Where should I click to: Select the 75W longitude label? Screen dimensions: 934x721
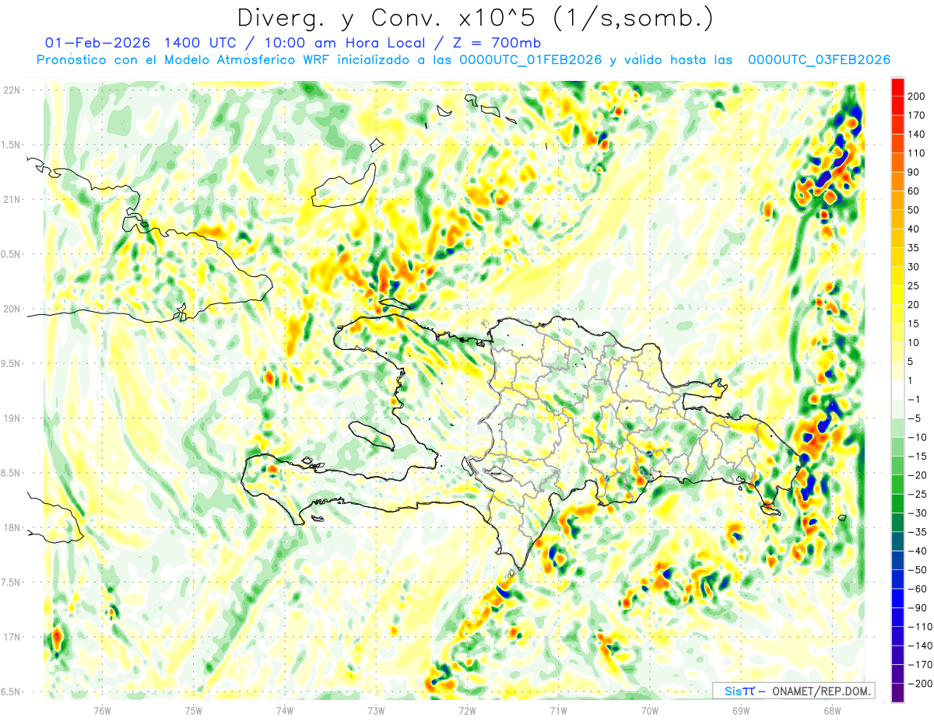coord(193,710)
